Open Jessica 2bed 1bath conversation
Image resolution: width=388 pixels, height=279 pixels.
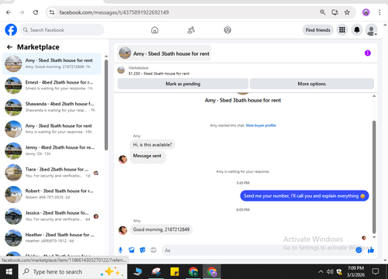[x=52, y=216]
